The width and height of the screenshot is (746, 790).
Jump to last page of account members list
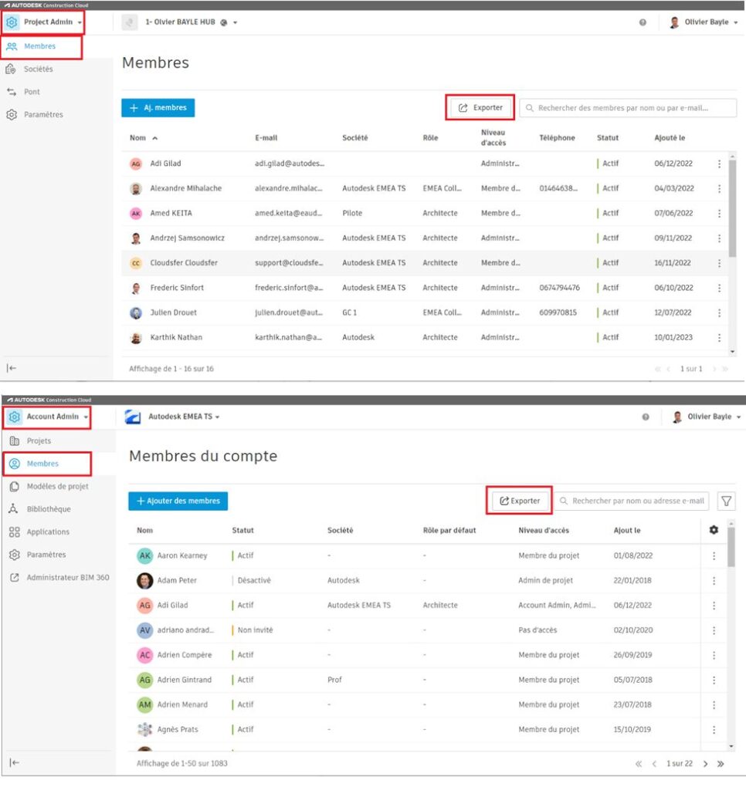pos(721,764)
